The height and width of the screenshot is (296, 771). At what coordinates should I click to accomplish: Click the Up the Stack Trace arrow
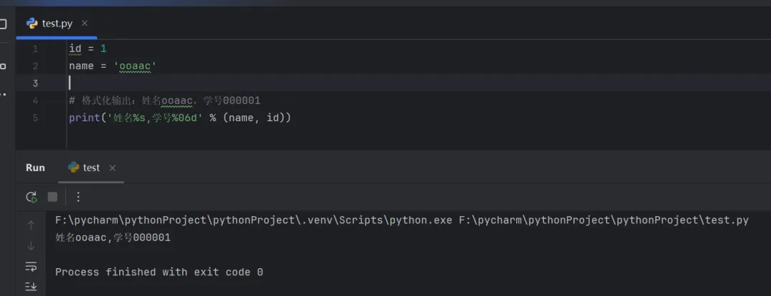coord(31,225)
